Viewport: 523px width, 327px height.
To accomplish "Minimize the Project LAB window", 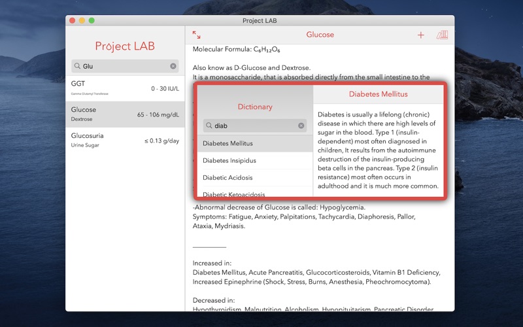I will (82, 21).
